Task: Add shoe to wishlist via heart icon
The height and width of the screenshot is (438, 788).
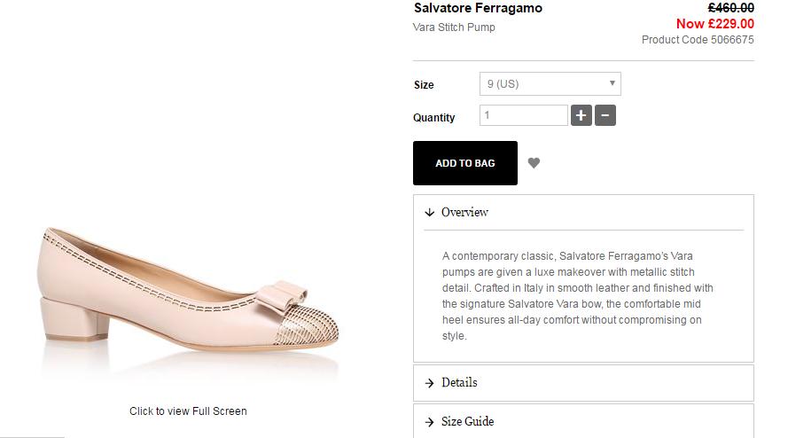Action: point(534,163)
